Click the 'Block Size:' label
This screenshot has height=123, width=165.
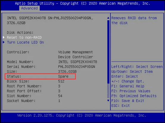18,81
